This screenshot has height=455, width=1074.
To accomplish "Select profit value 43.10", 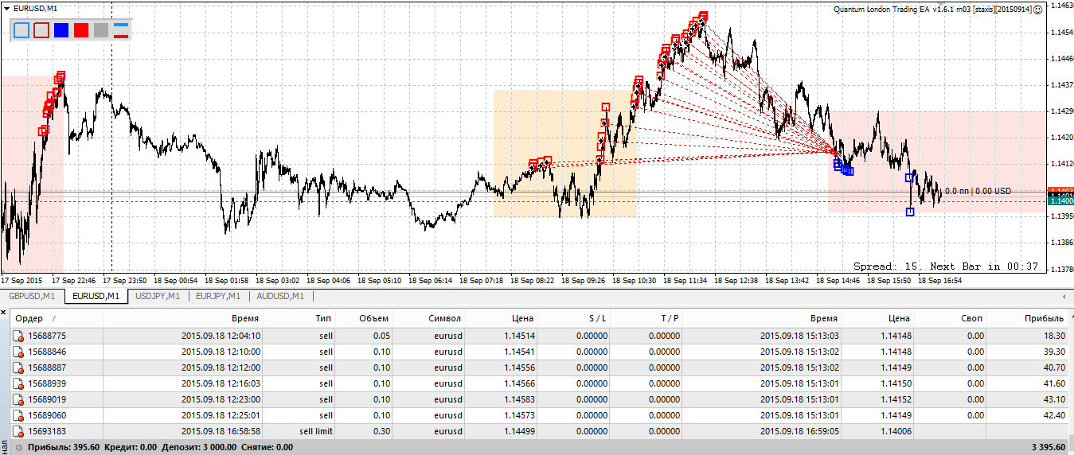I will [1054, 399].
